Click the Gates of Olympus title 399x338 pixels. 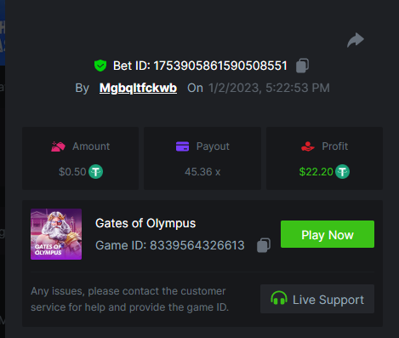[x=145, y=223]
